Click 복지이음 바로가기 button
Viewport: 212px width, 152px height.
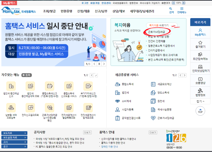(x=162, y=25)
